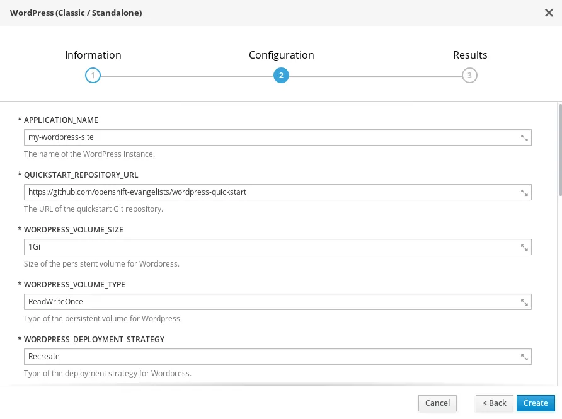Image resolution: width=562 pixels, height=419 pixels.
Task: Click the step 1 Information circle
Action: pyautogui.click(x=93, y=76)
